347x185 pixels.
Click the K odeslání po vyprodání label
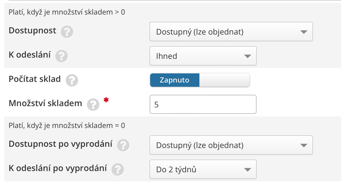pyautogui.click(x=58, y=168)
